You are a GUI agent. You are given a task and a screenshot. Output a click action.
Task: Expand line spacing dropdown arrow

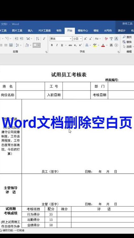[20, 45]
